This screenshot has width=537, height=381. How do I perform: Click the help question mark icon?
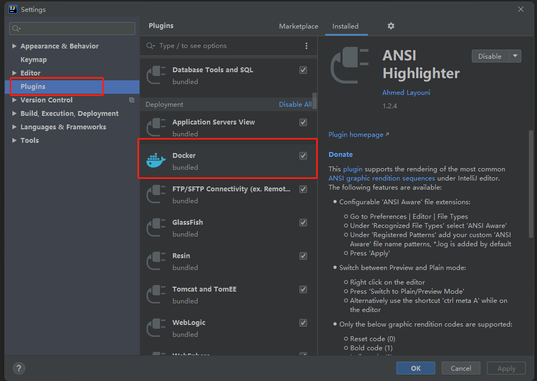coord(19,369)
